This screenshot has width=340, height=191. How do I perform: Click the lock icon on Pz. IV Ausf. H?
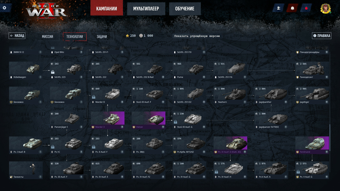pos(216,172)
